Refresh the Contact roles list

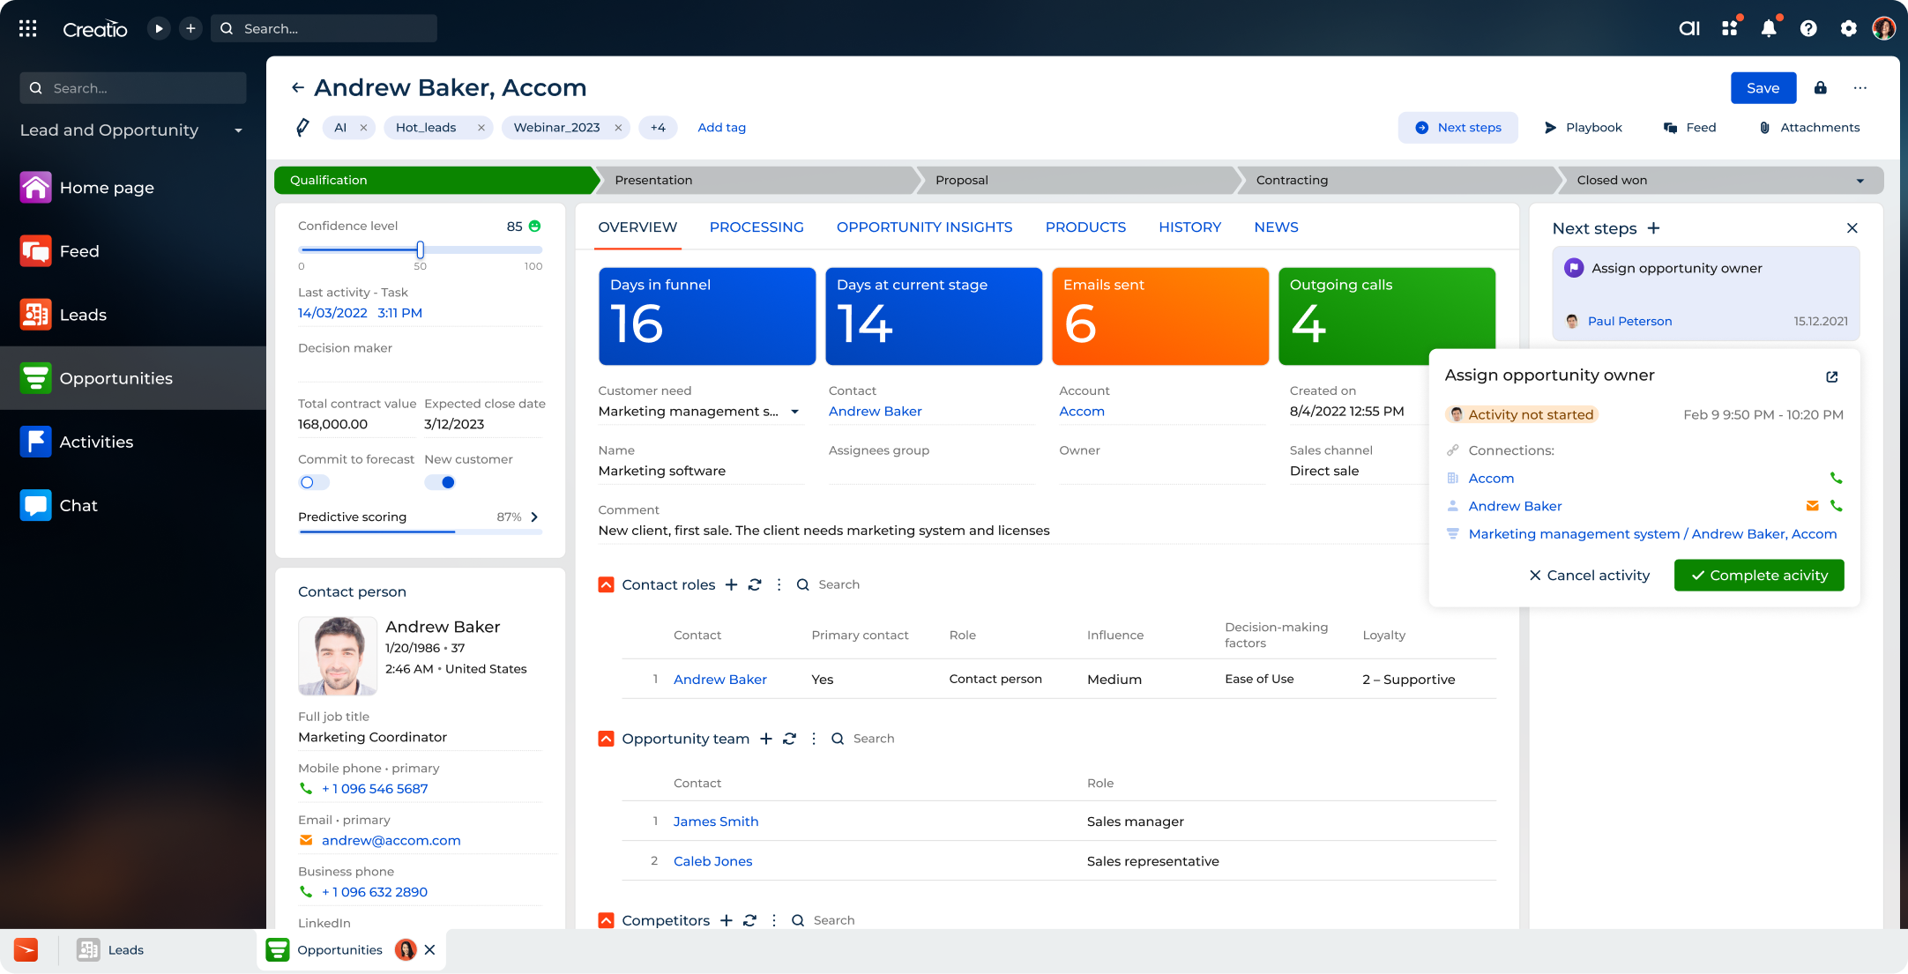[x=755, y=584]
